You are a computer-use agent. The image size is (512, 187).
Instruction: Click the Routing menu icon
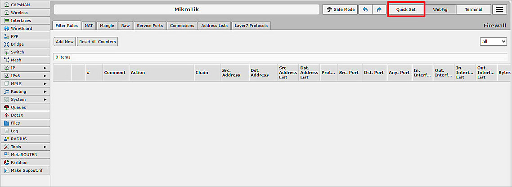coord(7,91)
